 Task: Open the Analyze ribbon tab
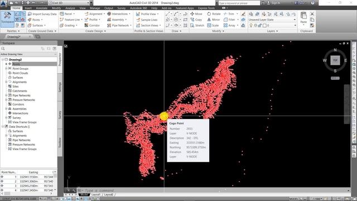pyautogui.click(x=70, y=8)
